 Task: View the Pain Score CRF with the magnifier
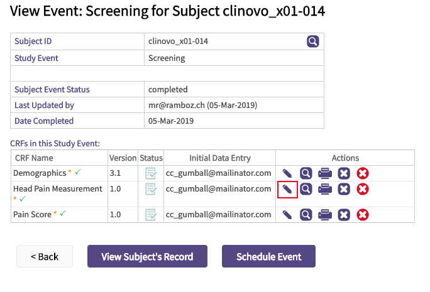[x=306, y=215]
